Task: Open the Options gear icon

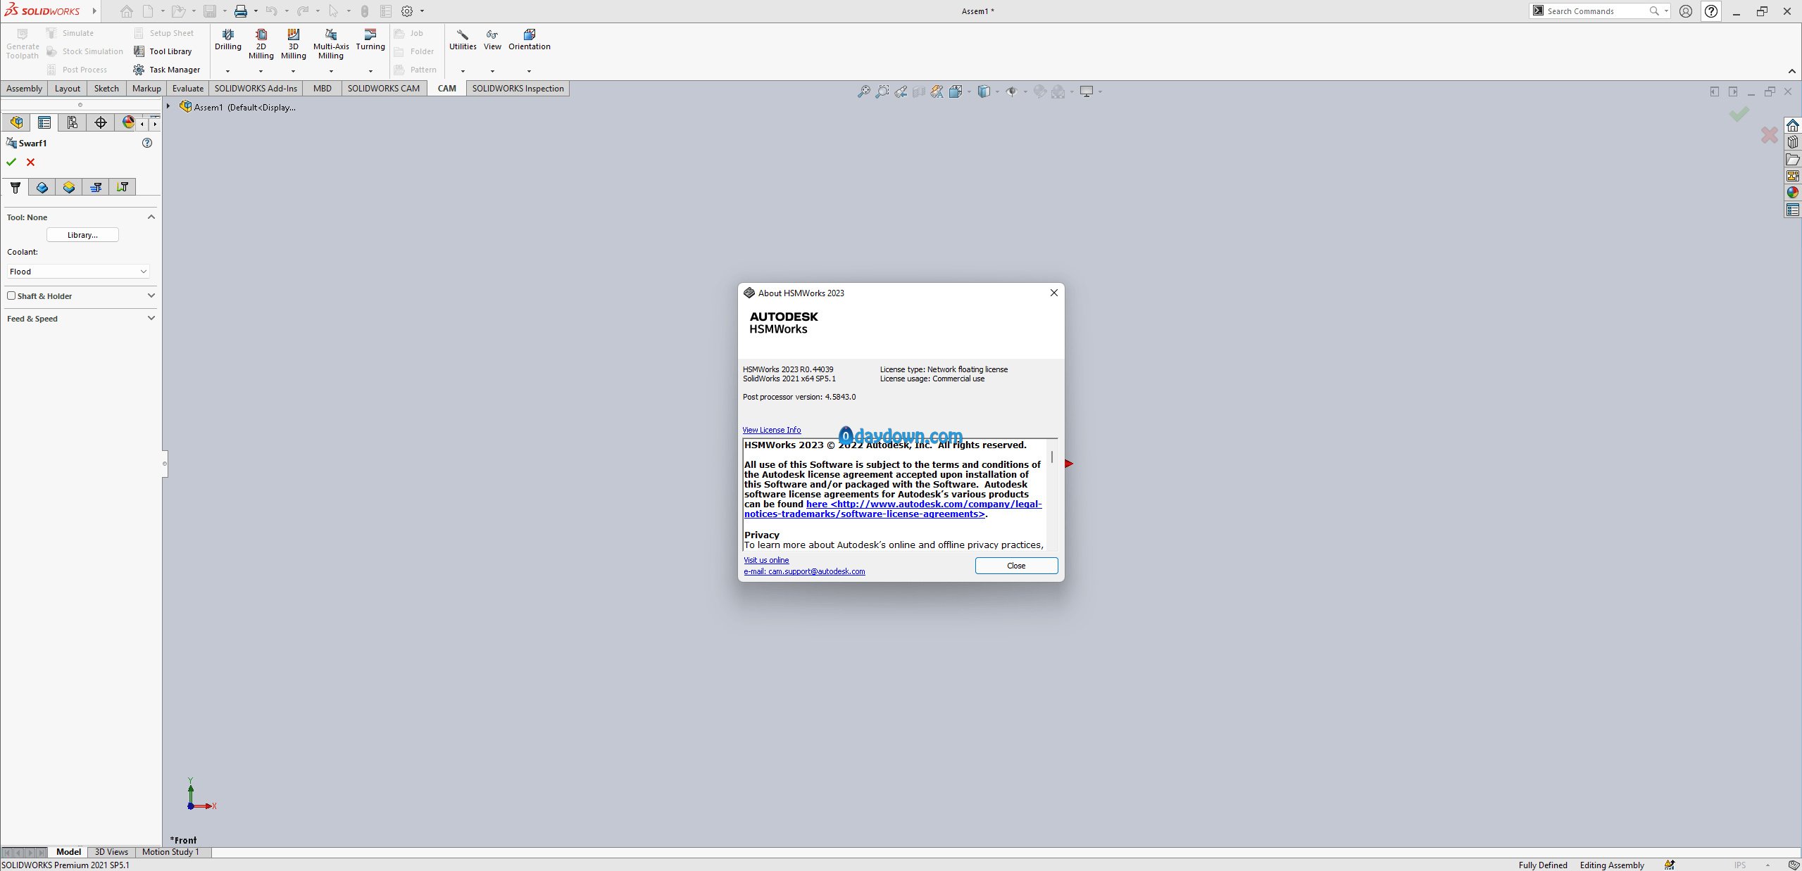Action: (407, 11)
